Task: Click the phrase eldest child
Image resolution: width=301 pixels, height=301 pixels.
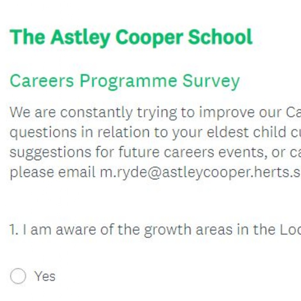Action: [246, 132]
